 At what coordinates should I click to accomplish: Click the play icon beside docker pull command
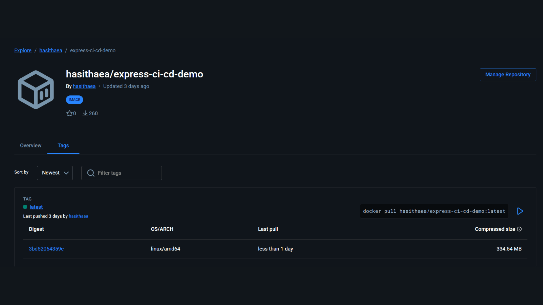pos(520,211)
